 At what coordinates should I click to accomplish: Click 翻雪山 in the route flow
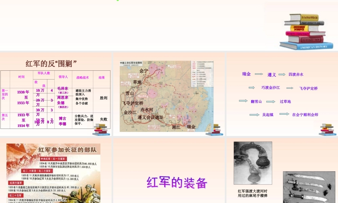pos(256,101)
